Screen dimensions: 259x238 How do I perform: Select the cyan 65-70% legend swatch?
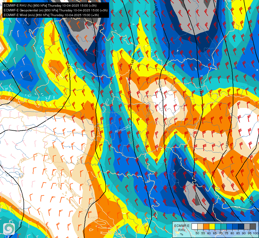tap(218, 227)
